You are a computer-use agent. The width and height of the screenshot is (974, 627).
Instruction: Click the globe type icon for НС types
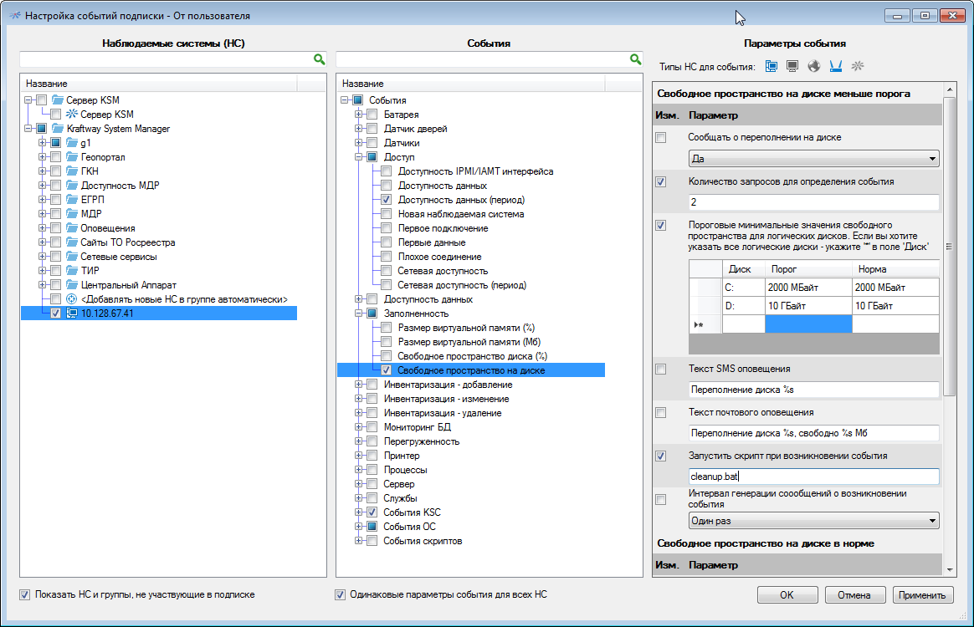[813, 65]
